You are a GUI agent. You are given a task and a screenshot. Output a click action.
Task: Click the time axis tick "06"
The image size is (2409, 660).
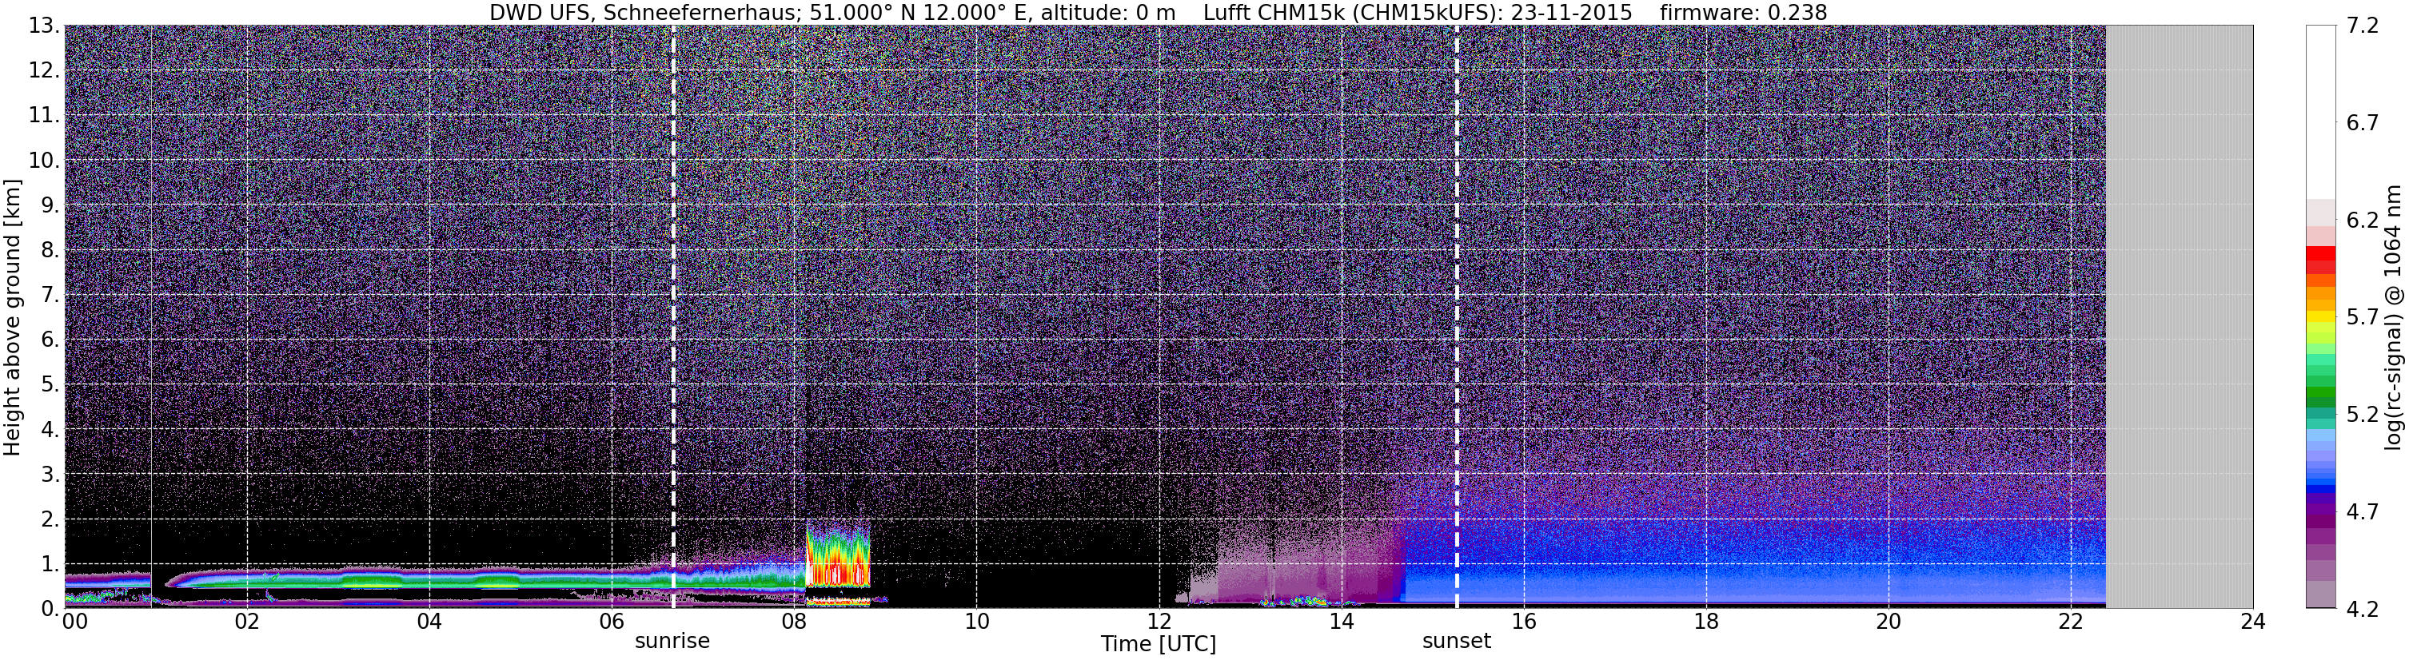[612, 622]
